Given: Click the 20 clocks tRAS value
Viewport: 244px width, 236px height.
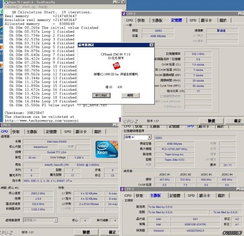Looking at the screenshot, I should 198,80.
